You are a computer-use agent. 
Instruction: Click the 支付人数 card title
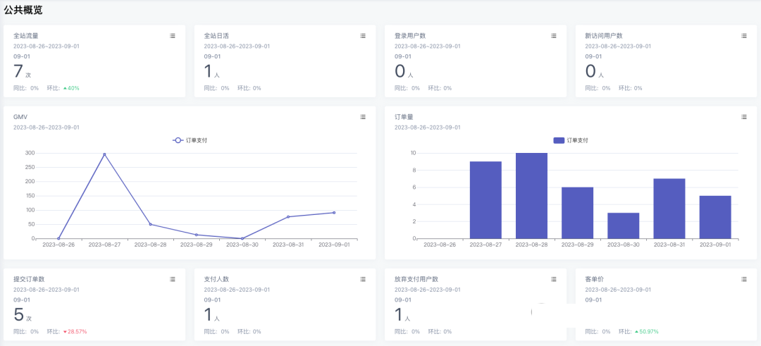[216, 279]
